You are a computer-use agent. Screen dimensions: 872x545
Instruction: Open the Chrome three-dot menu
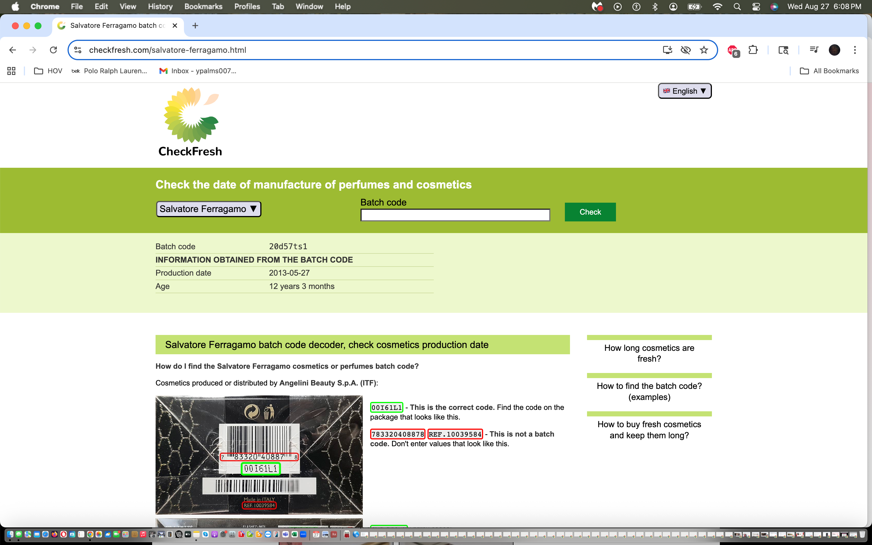pyautogui.click(x=855, y=50)
